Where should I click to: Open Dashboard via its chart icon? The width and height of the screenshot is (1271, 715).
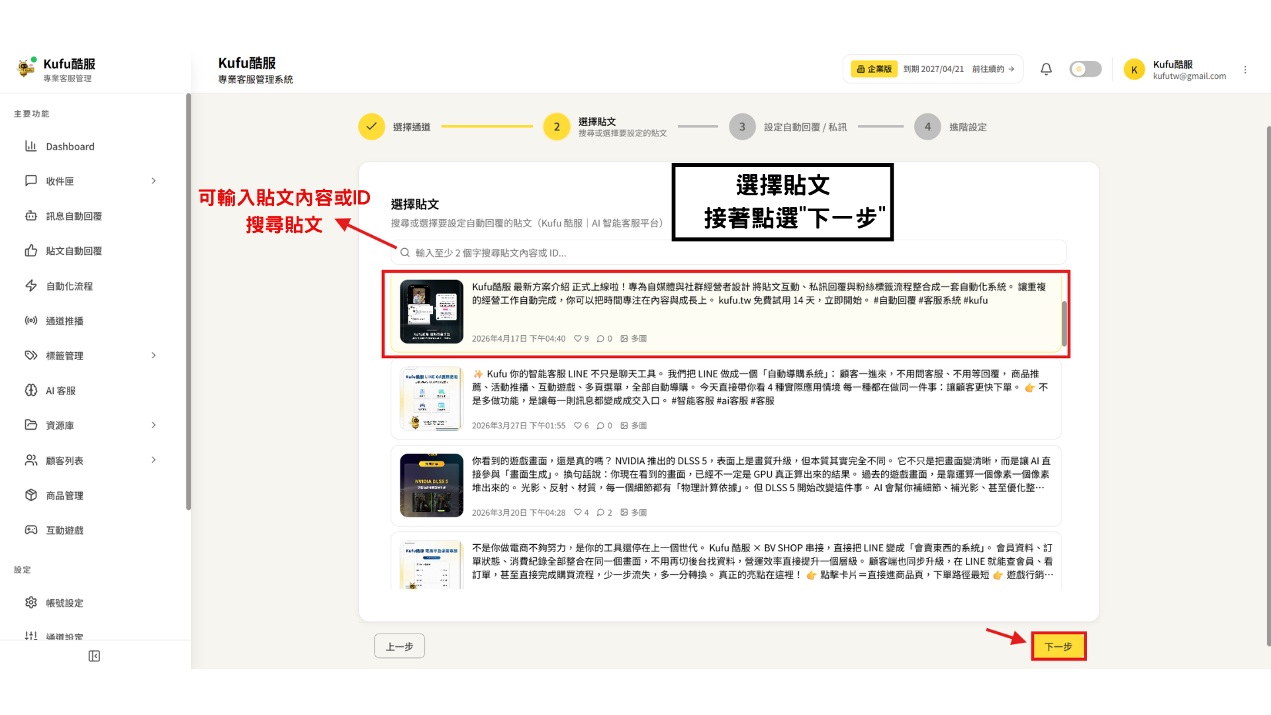[x=30, y=146]
